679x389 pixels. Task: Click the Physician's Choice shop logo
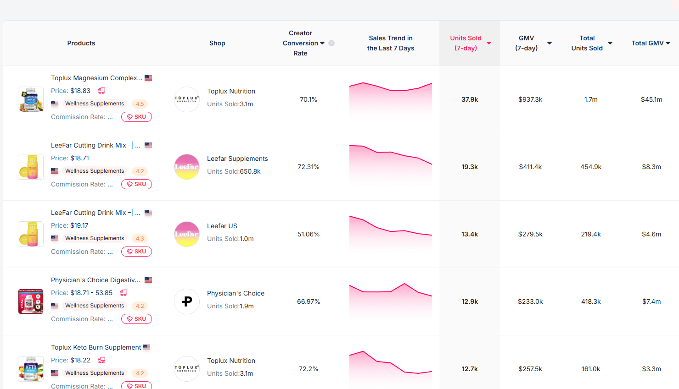click(x=187, y=301)
